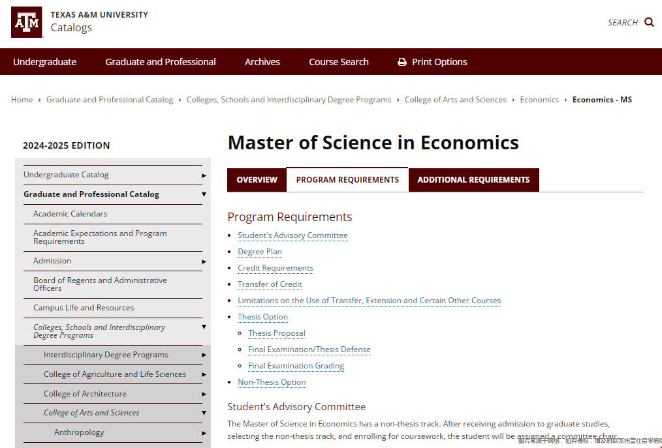662x448 pixels.
Task: Open Course Search in the navigation bar
Action: pyautogui.click(x=339, y=62)
